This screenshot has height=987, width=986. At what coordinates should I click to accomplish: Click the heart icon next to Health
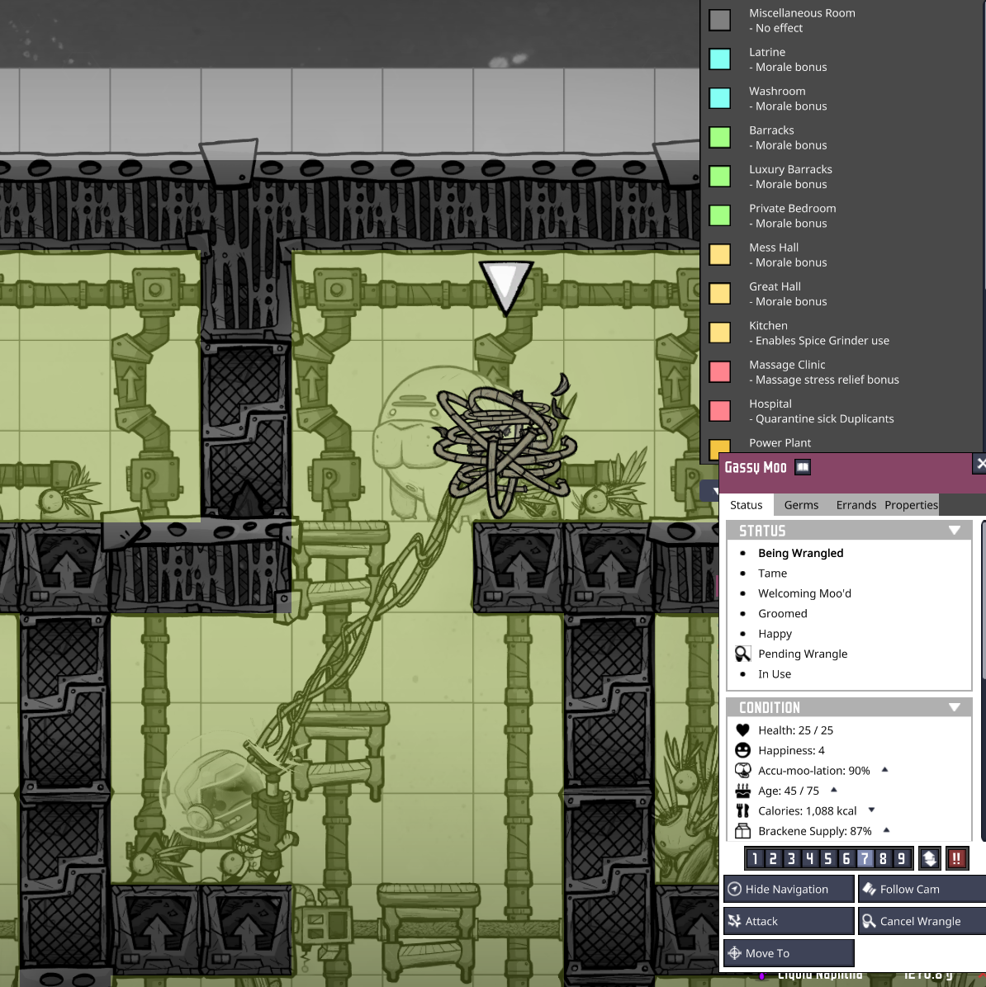pyautogui.click(x=742, y=730)
